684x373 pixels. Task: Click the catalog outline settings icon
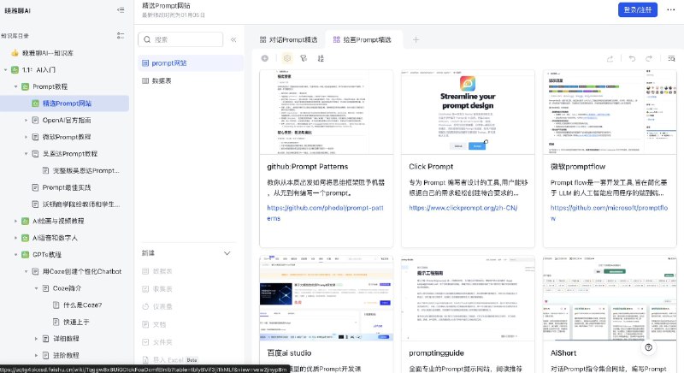pyautogui.click(x=121, y=36)
